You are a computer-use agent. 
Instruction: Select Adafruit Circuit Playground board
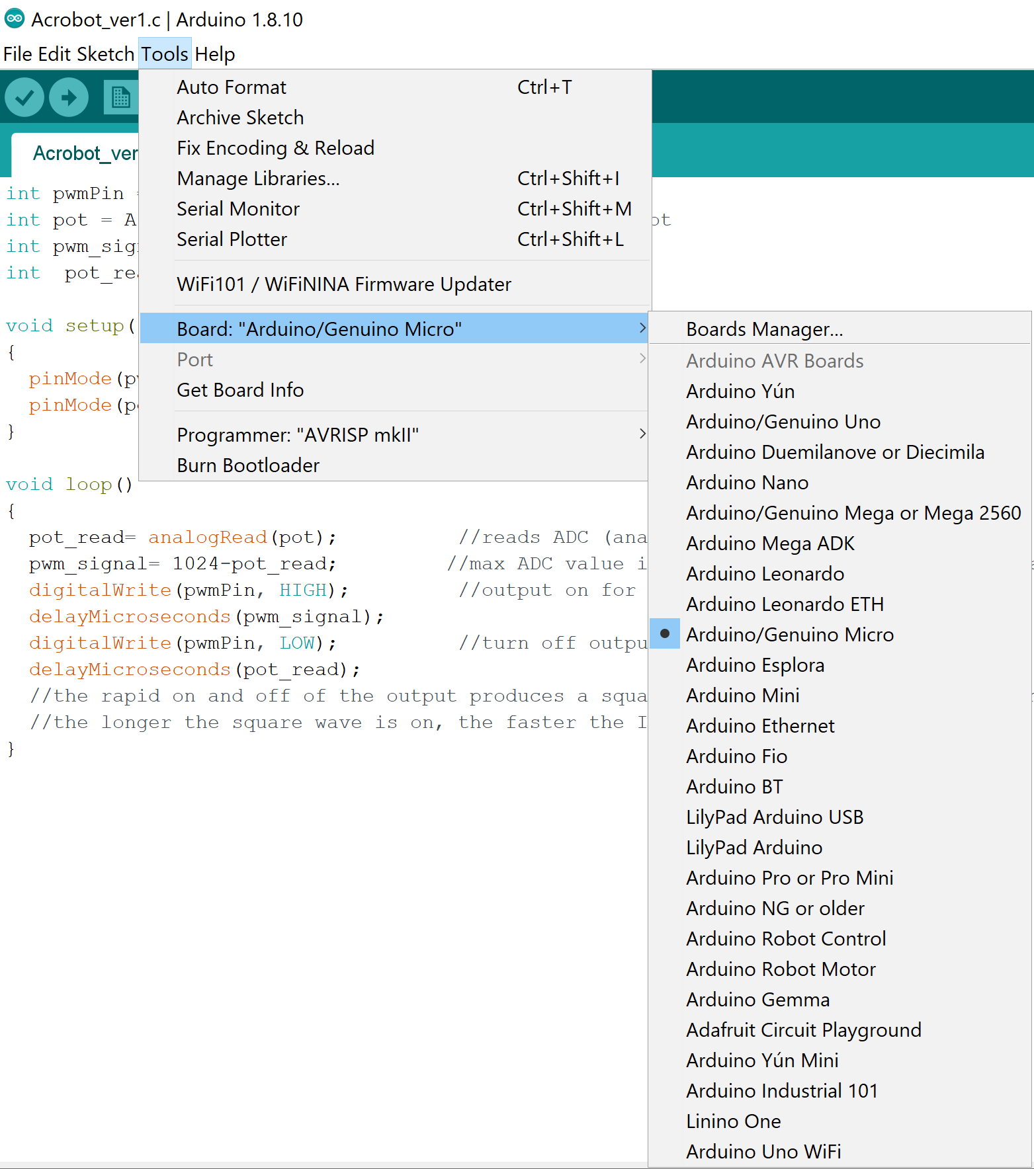click(x=840, y=1029)
